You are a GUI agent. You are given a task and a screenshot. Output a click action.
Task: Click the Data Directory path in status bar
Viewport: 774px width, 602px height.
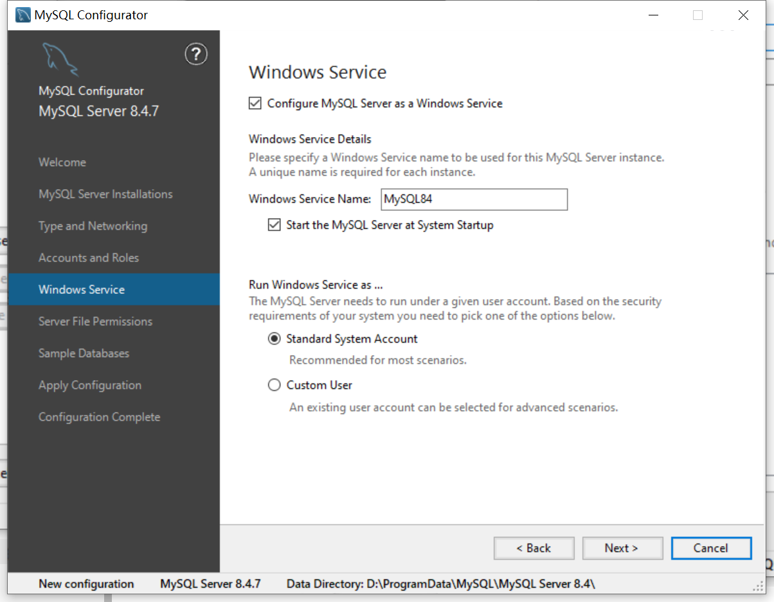tap(441, 584)
